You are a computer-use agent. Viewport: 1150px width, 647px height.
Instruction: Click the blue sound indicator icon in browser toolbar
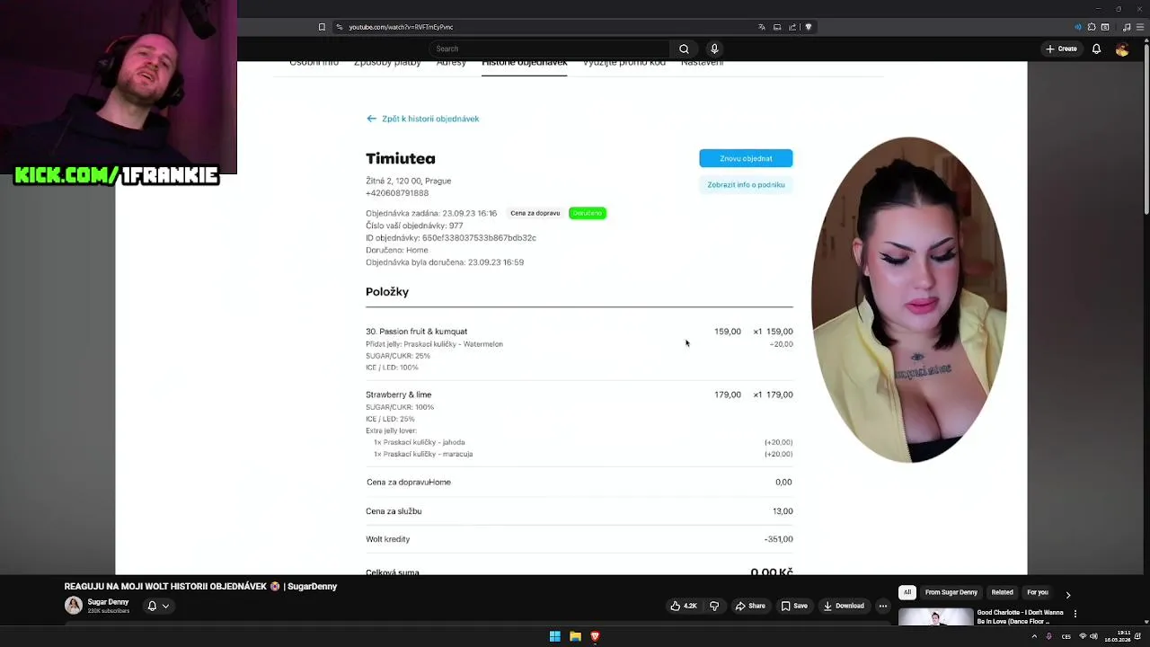(x=1078, y=27)
